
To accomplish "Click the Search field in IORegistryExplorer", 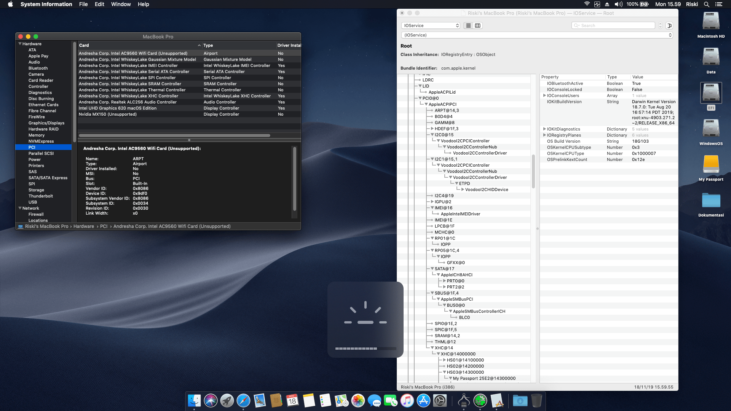I will coord(613,25).
